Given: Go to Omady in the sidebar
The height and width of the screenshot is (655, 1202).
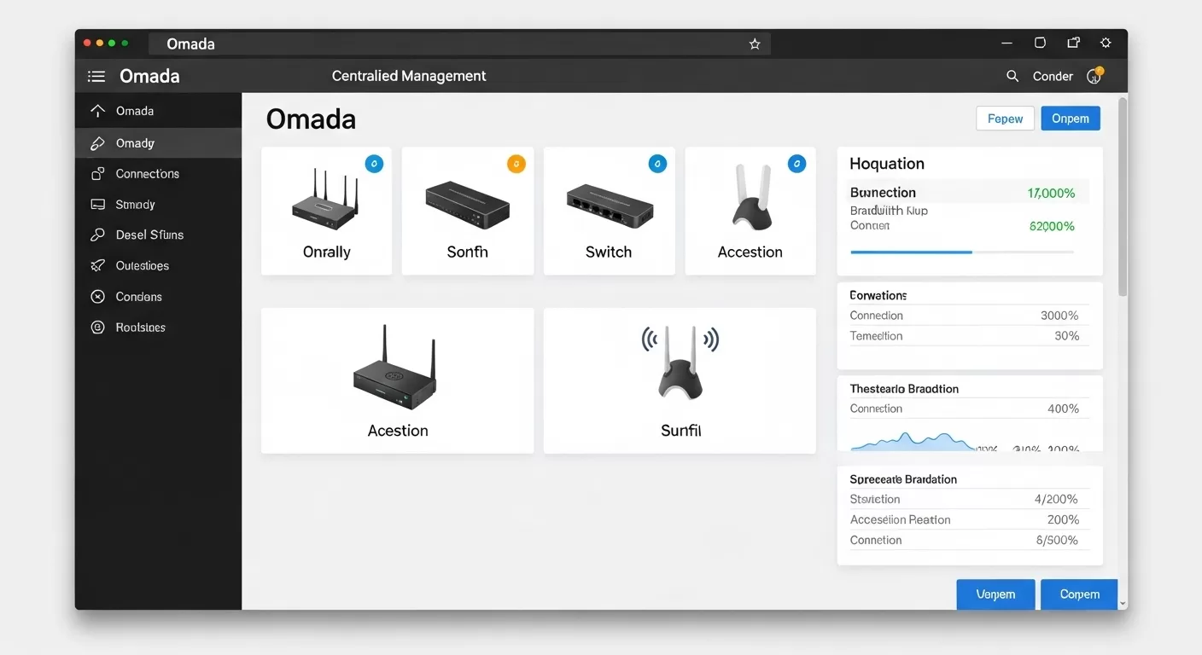Looking at the screenshot, I should [x=158, y=143].
